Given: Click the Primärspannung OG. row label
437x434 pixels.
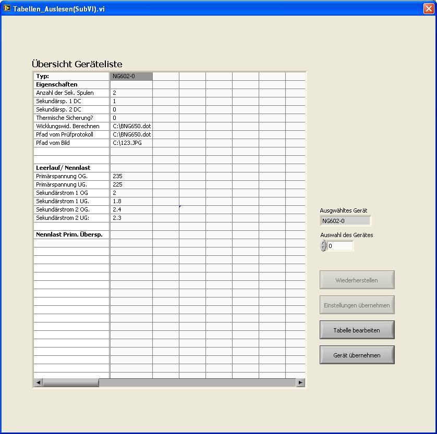Looking at the screenshot, I should (71, 176).
